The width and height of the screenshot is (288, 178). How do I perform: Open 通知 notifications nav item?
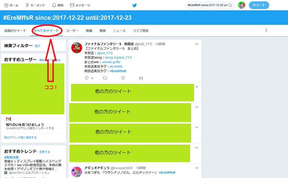click(58, 5)
